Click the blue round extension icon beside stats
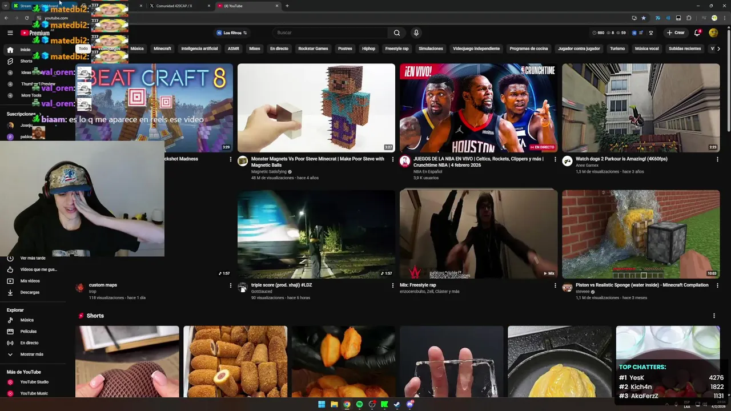This screenshot has height=411, width=731. [634, 33]
